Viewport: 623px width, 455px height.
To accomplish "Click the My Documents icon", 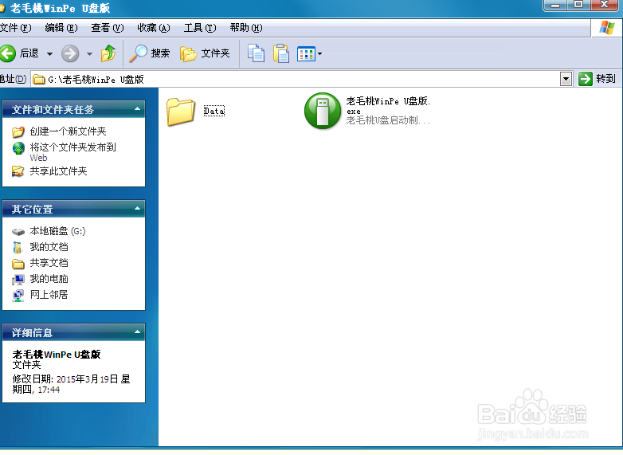I will [x=18, y=247].
